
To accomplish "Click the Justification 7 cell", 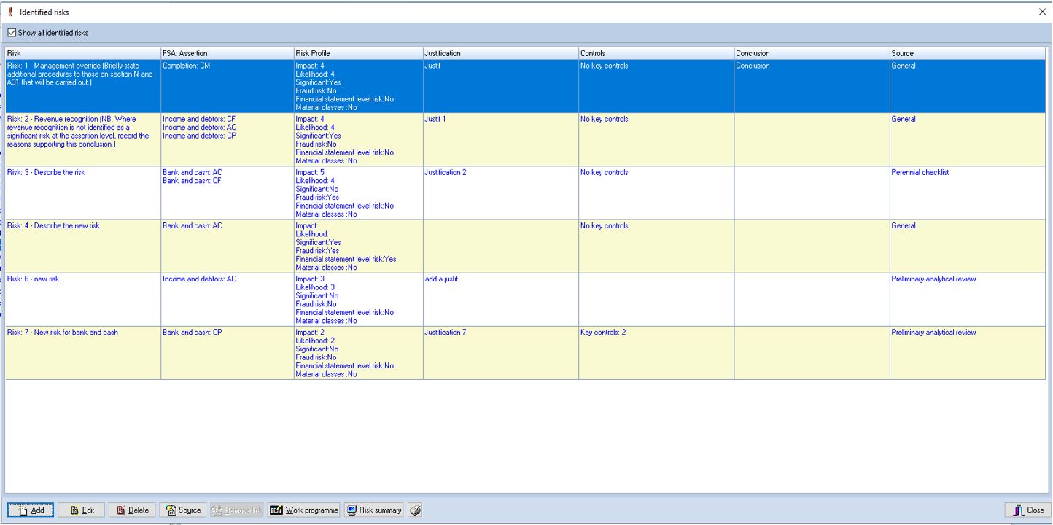I will pos(500,352).
